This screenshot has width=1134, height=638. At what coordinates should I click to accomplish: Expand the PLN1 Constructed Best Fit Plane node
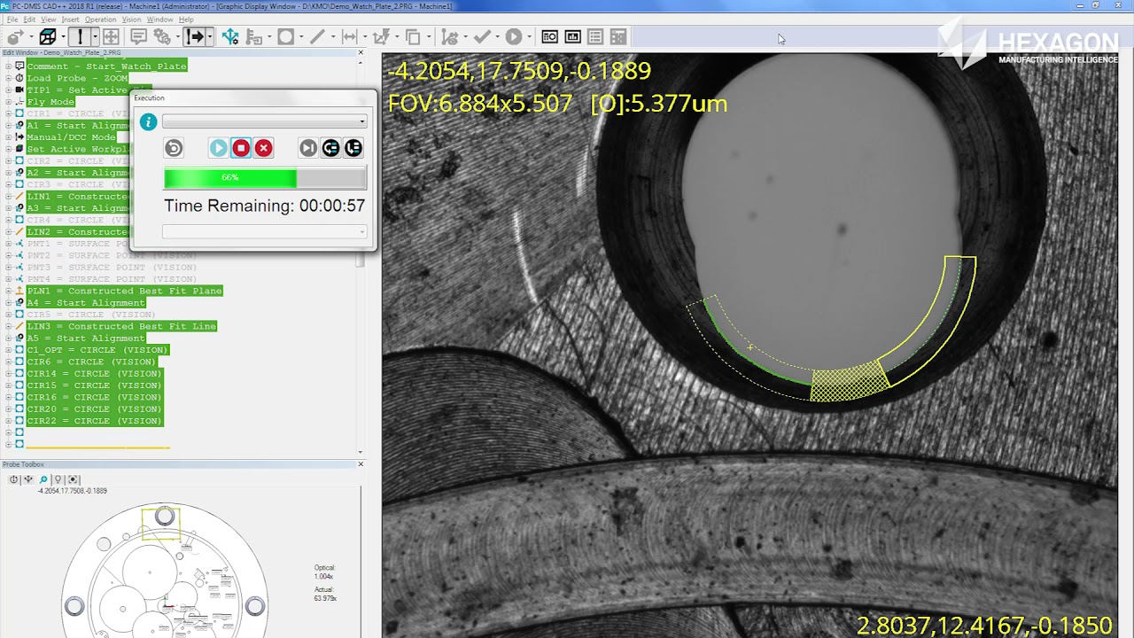point(8,291)
